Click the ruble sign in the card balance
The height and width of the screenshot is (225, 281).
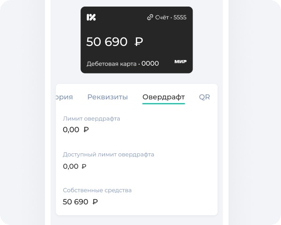[x=139, y=42]
